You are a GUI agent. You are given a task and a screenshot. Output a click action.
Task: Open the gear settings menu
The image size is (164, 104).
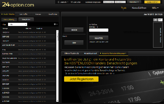(55, 24)
